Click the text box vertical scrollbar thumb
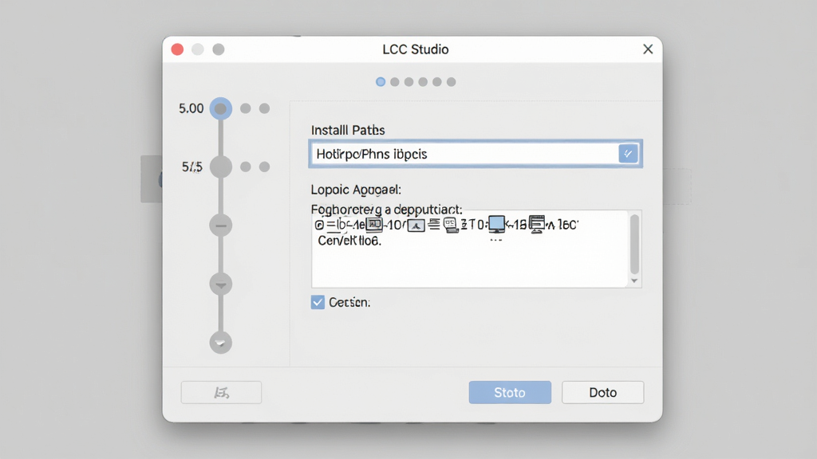Screen dimensions: 817x459 coord(634,244)
